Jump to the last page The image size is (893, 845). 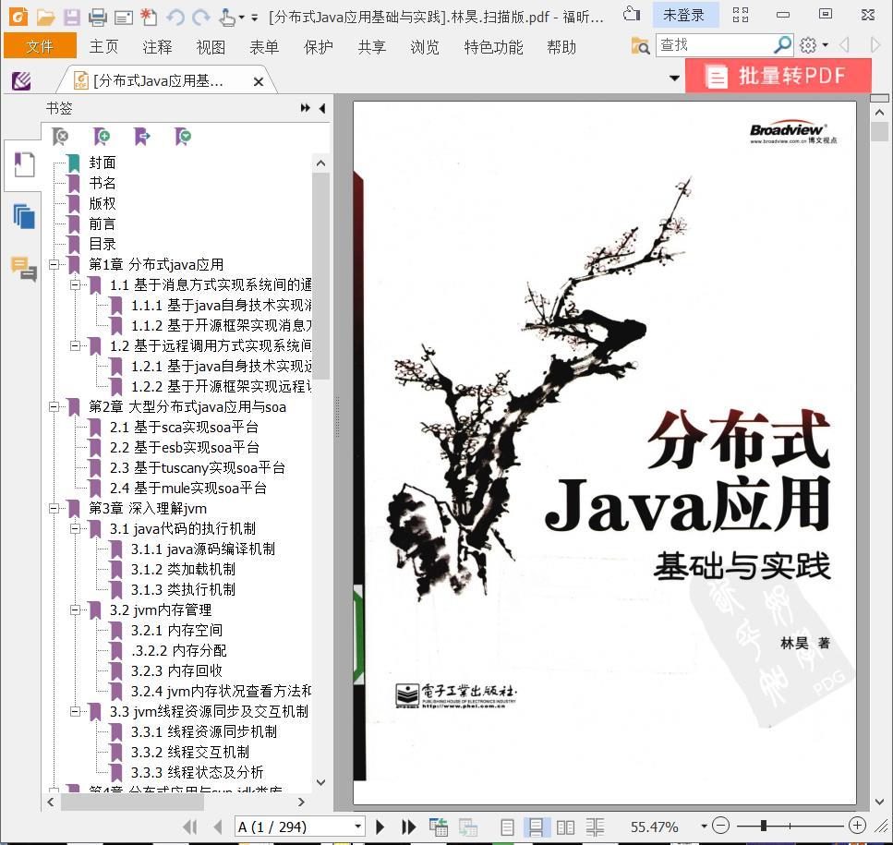click(x=408, y=827)
